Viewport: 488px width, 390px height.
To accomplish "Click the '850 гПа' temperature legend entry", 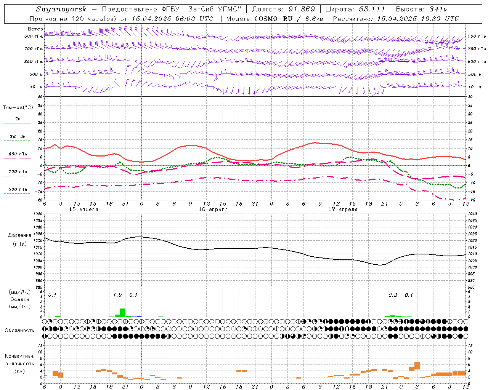I will tap(18, 154).
